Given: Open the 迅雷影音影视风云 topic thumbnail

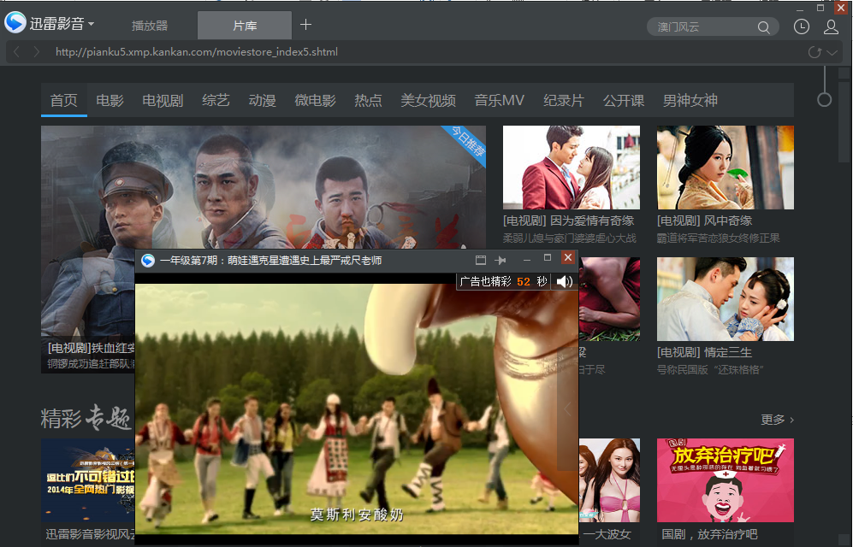Looking at the screenshot, I should (88, 480).
